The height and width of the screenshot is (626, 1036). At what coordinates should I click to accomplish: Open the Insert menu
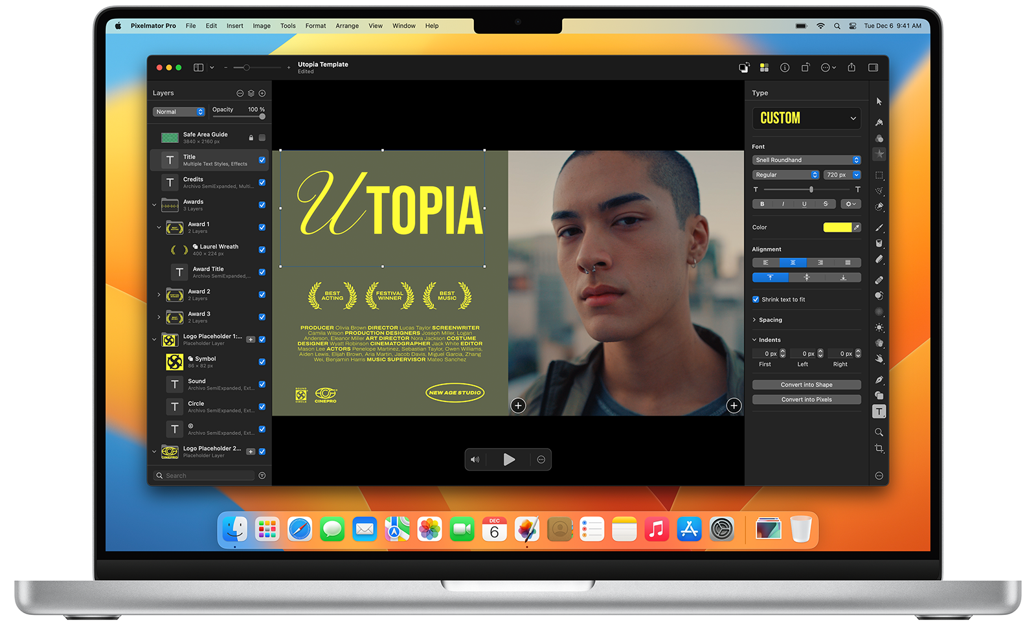point(235,26)
